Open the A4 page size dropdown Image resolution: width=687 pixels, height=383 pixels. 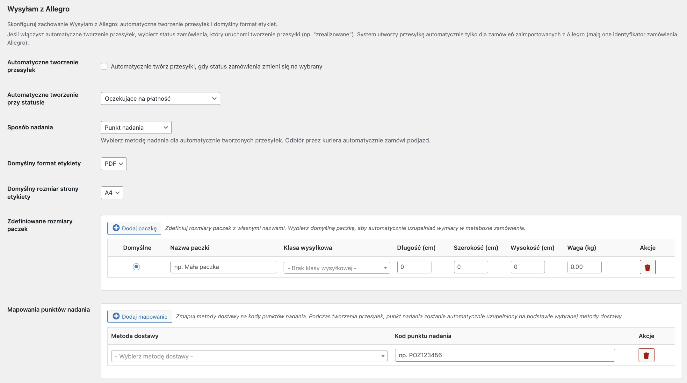(112, 193)
